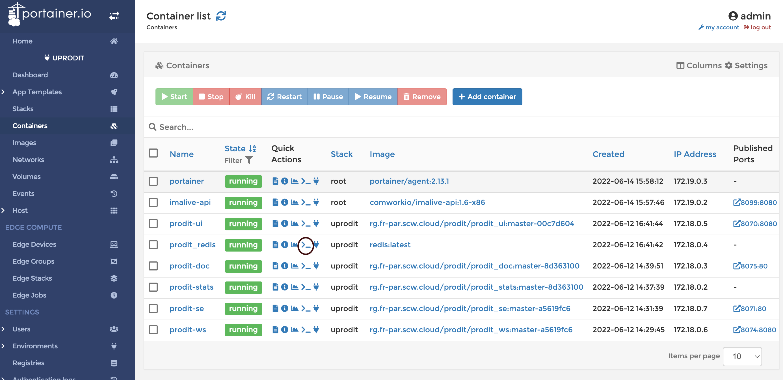Open logs icon for prodit-ws
The width and height of the screenshot is (783, 380).
pyautogui.click(x=275, y=330)
